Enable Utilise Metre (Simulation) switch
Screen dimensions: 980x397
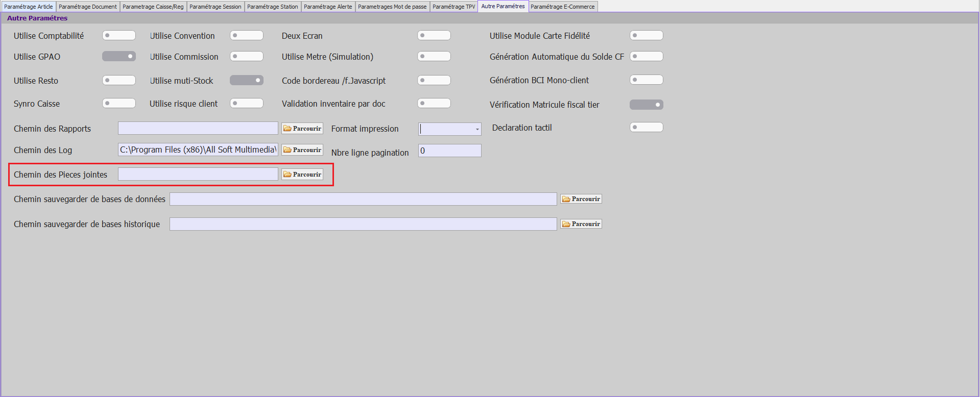(x=434, y=56)
